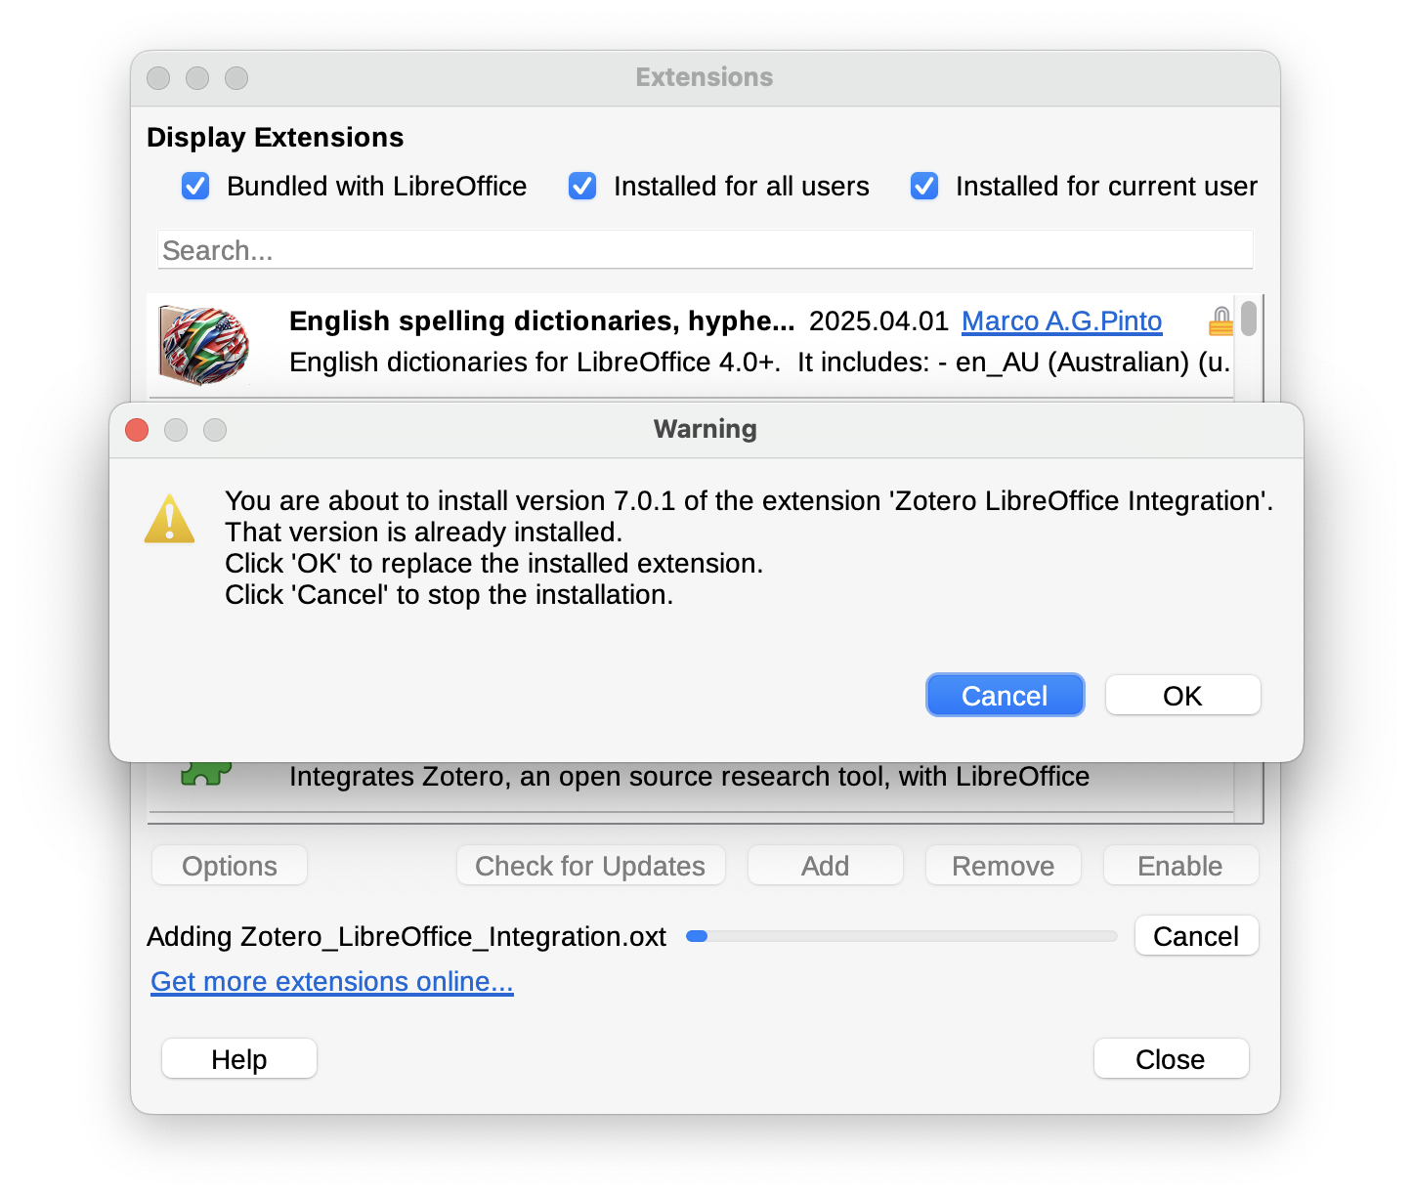Click the yellow warning triangle icon

point(170,518)
